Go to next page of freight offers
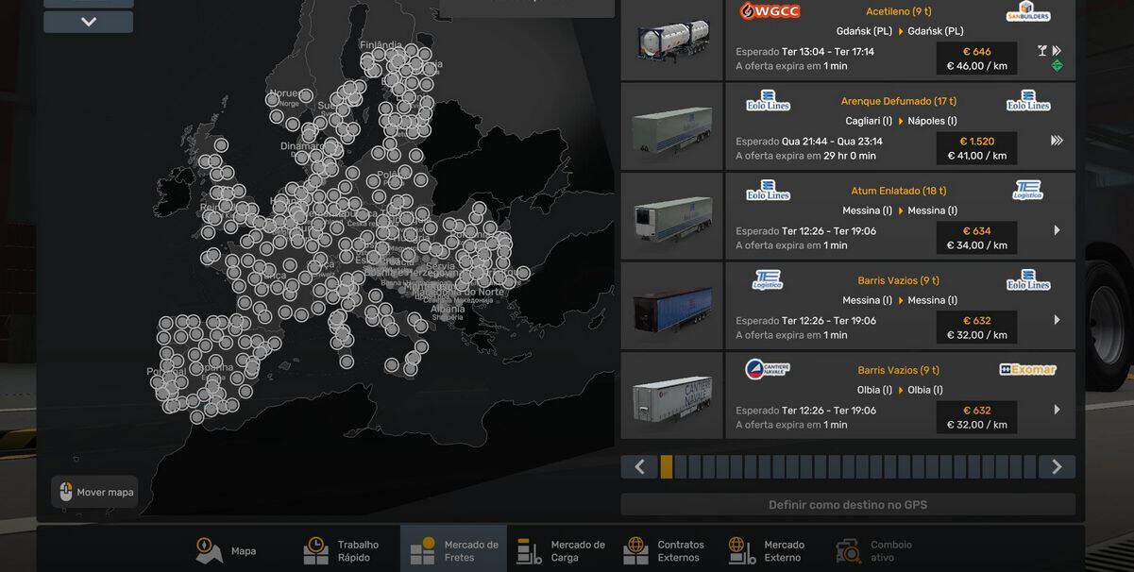 coord(1057,466)
